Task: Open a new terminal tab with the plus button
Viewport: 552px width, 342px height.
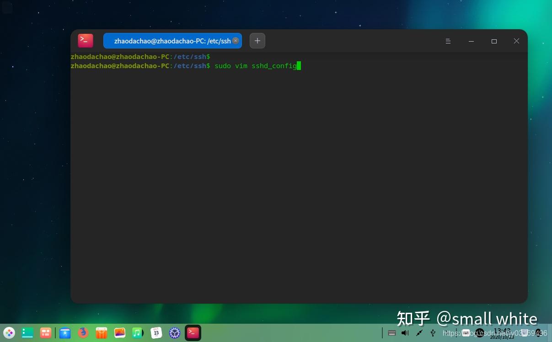Action: 257,41
